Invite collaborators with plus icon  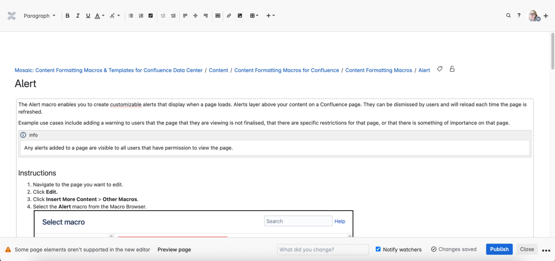pyautogui.click(x=546, y=16)
